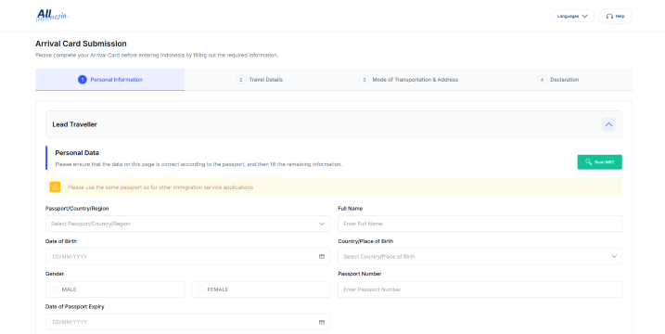Open Mode of Transportation & Address tab
Viewport: 665px width, 334px height.
[408, 80]
